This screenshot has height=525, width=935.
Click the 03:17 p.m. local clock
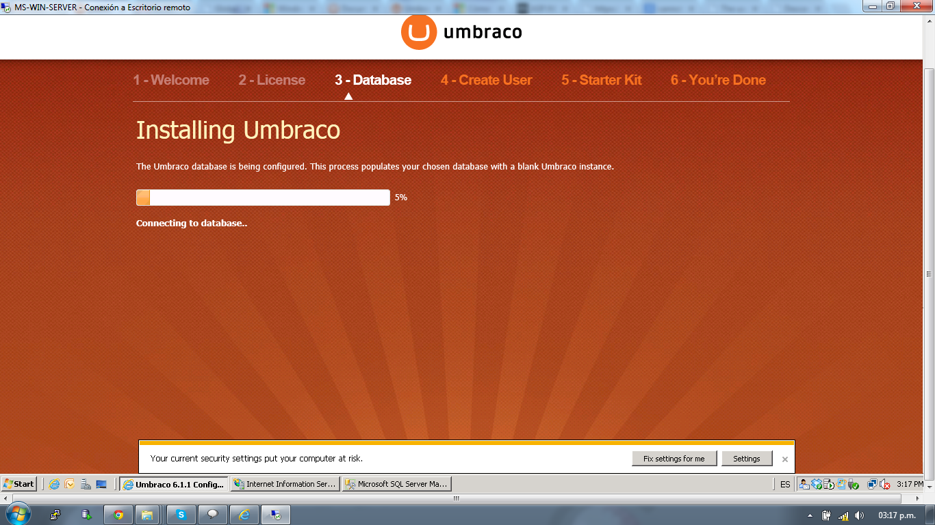pos(897,515)
